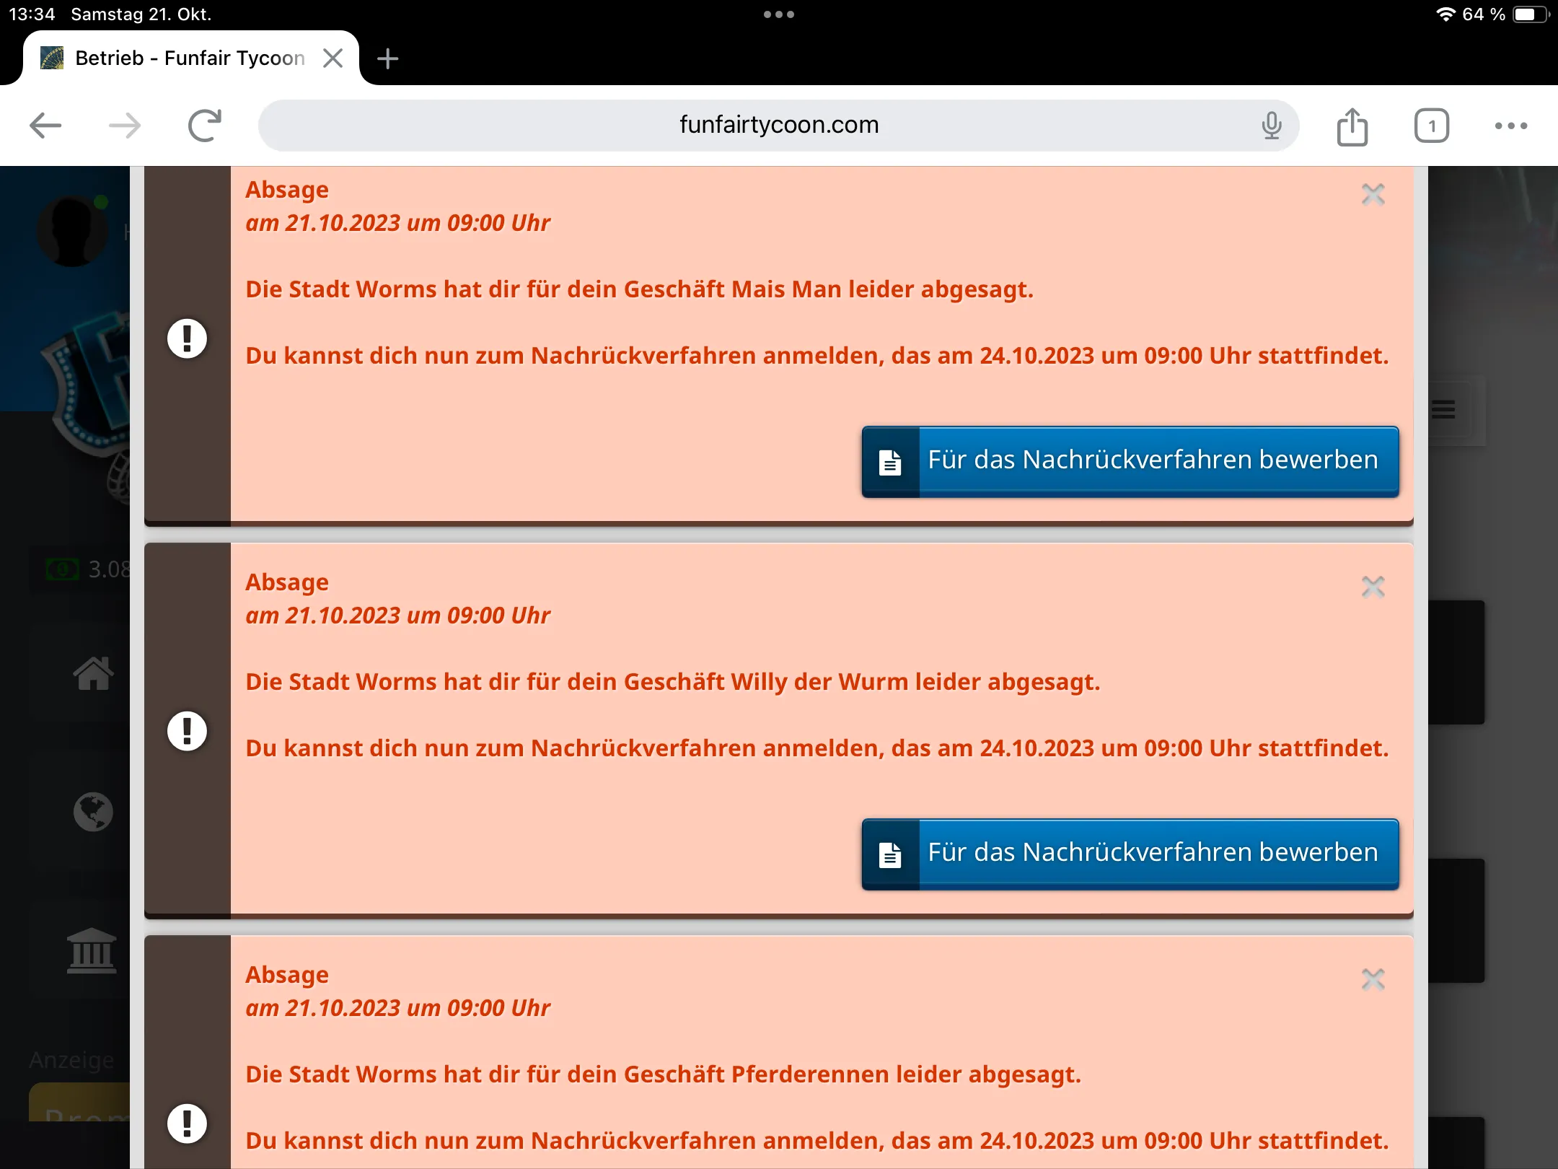The image size is (1558, 1169).
Task: Click the browser forward arrow
Action: (x=125, y=126)
